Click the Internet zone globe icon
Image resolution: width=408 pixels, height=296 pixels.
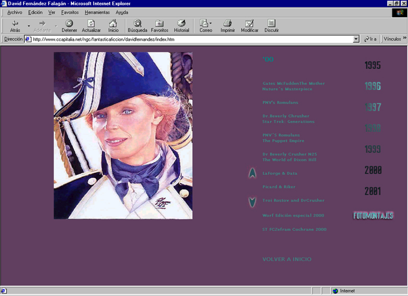[x=336, y=291]
